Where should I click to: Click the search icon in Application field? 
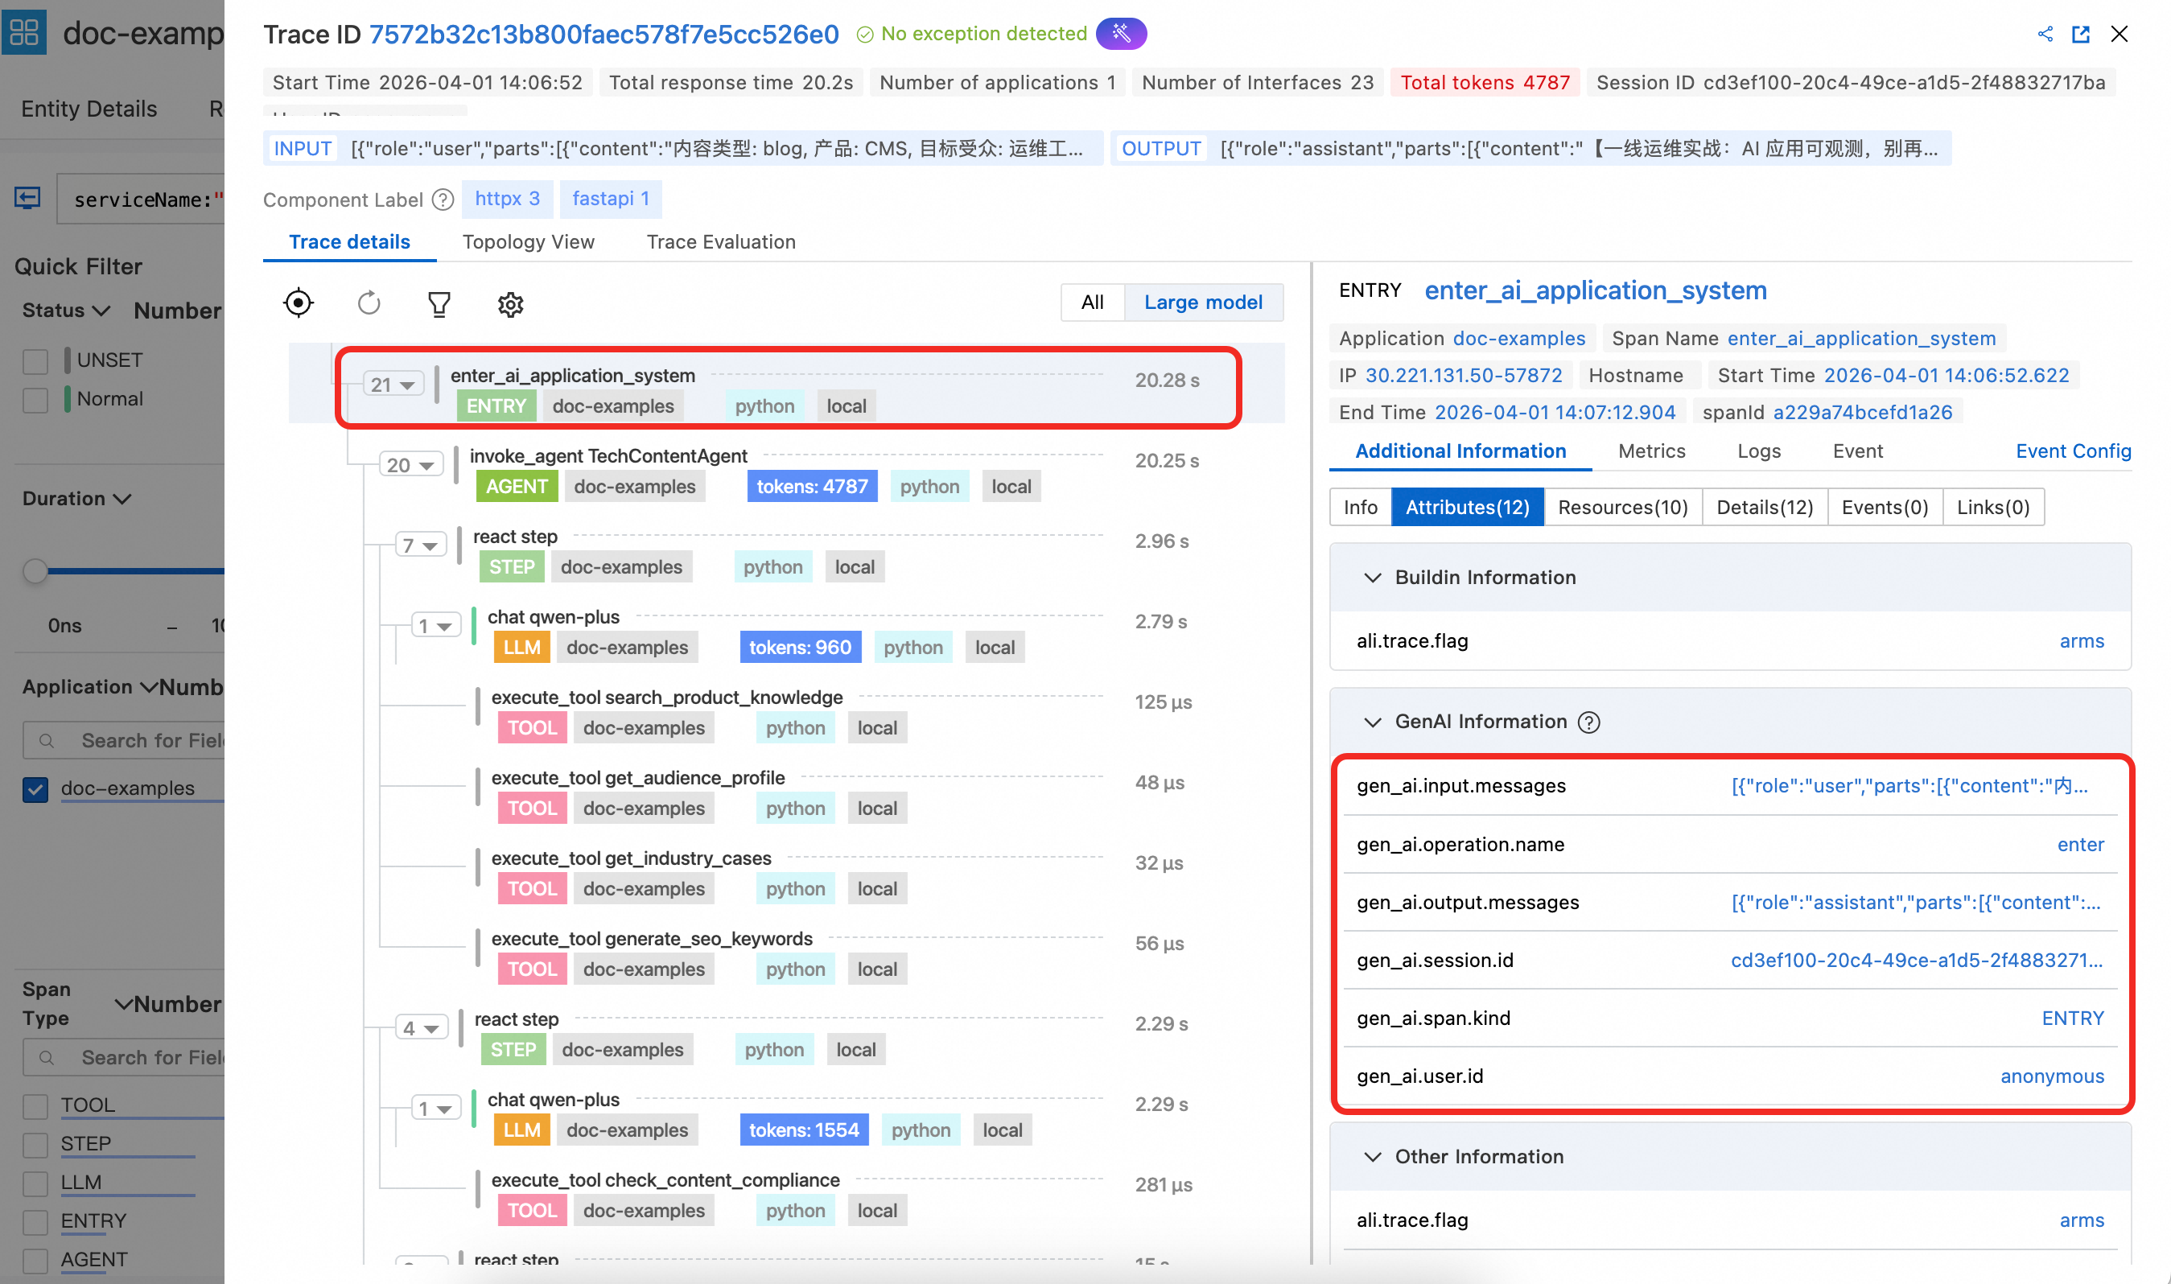point(47,741)
